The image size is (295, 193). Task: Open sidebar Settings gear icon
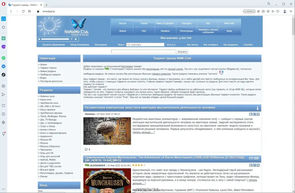click(3, 122)
